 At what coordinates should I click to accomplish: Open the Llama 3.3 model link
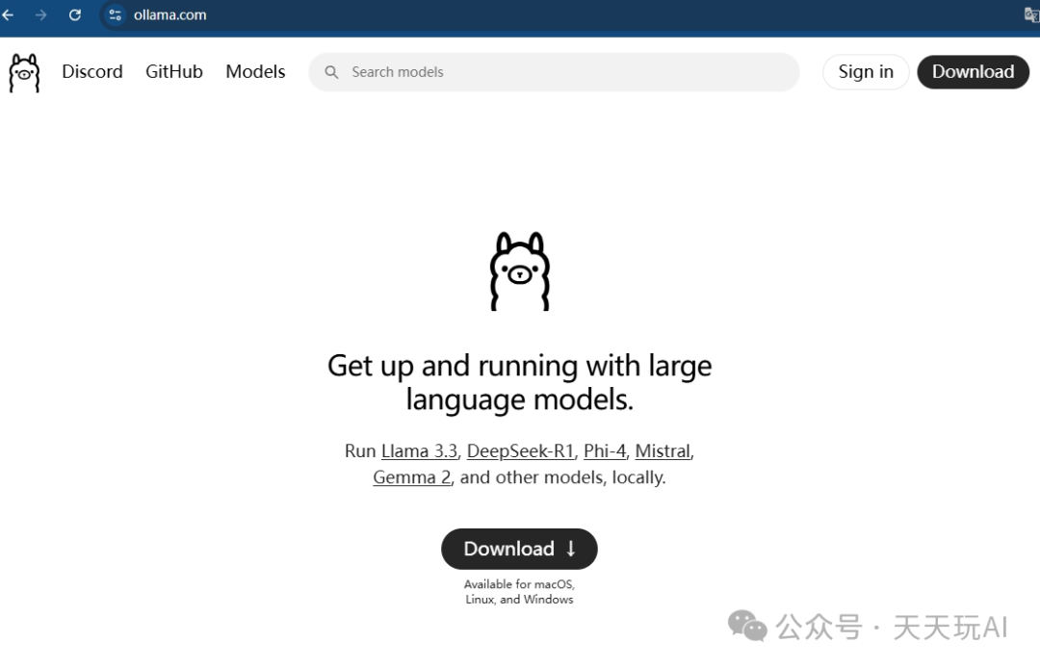(419, 451)
